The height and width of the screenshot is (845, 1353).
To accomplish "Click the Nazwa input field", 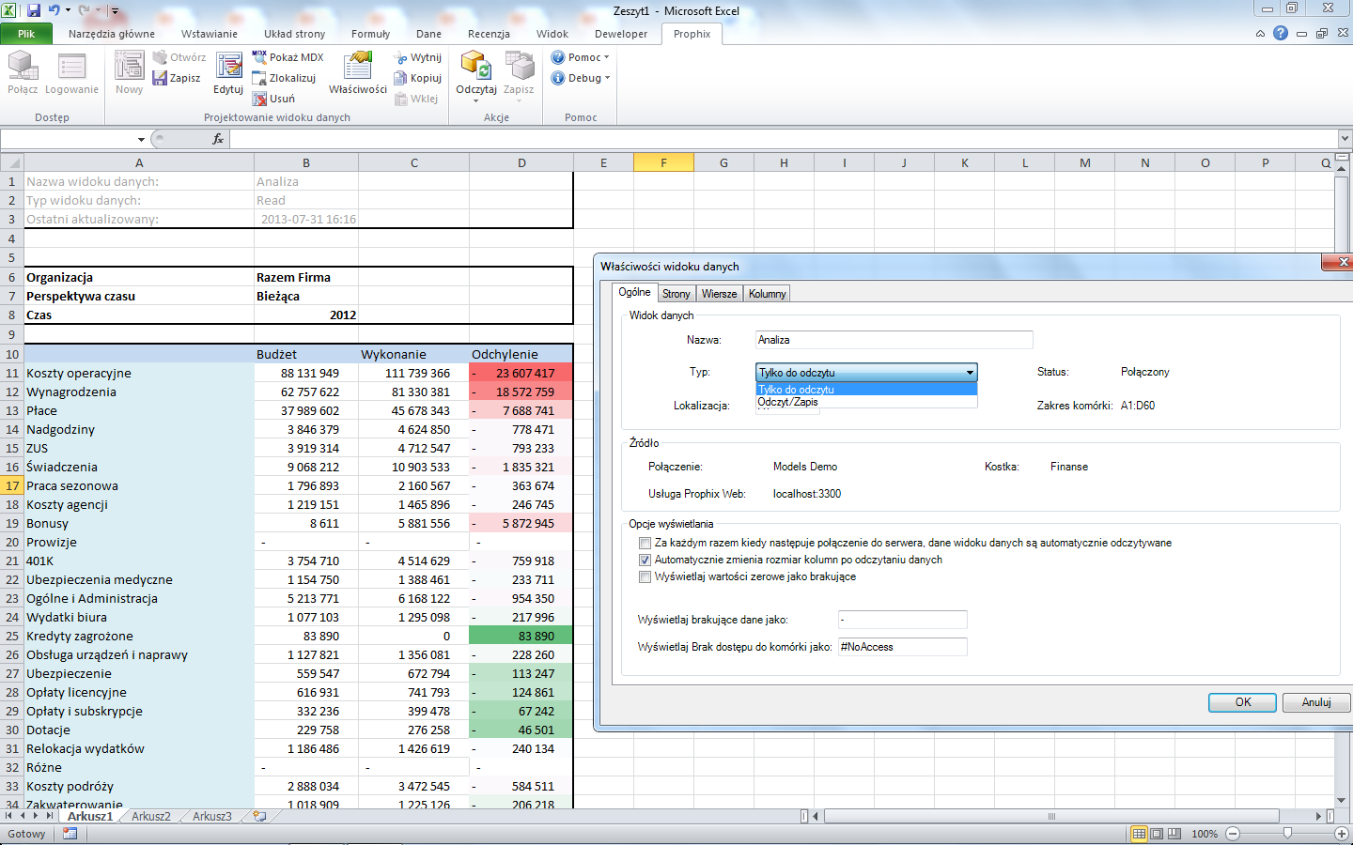I will point(894,340).
